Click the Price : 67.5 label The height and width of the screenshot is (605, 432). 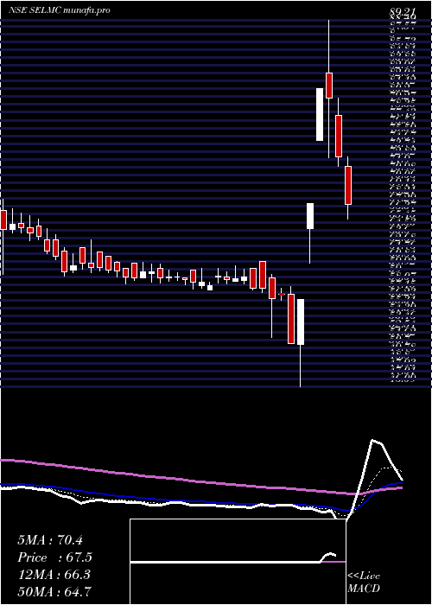54,557
